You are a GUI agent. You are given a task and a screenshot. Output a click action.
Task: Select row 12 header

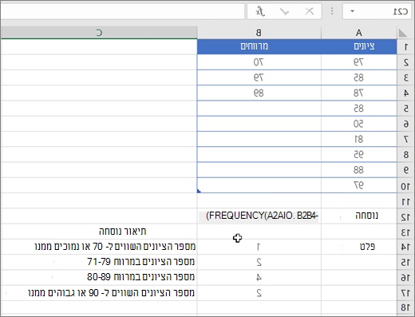pyautogui.click(x=405, y=217)
